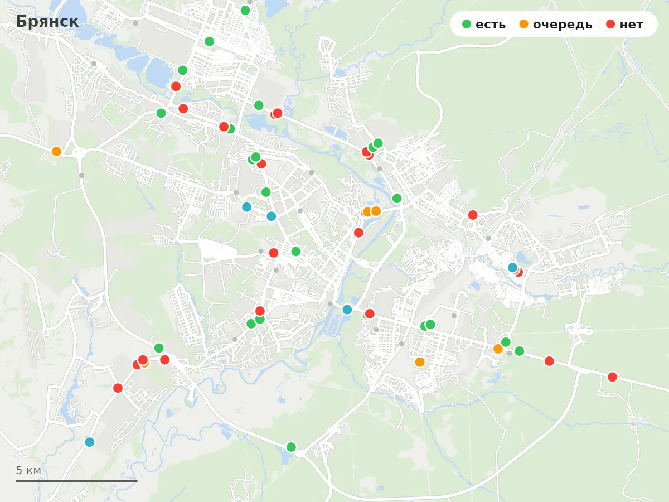This screenshot has width=669, height=502.
Task: Open the right-hand marker of the twin orange pair
Action: click(x=376, y=211)
